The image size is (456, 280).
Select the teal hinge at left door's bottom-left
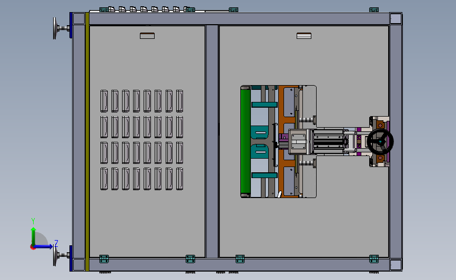104,259
